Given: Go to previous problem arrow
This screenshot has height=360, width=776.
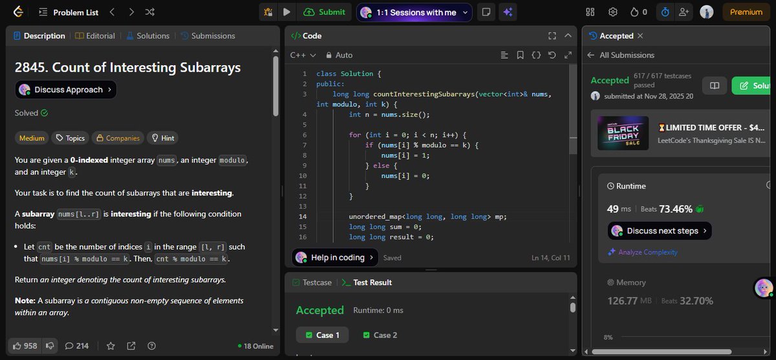Looking at the screenshot, I should (x=112, y=12).
